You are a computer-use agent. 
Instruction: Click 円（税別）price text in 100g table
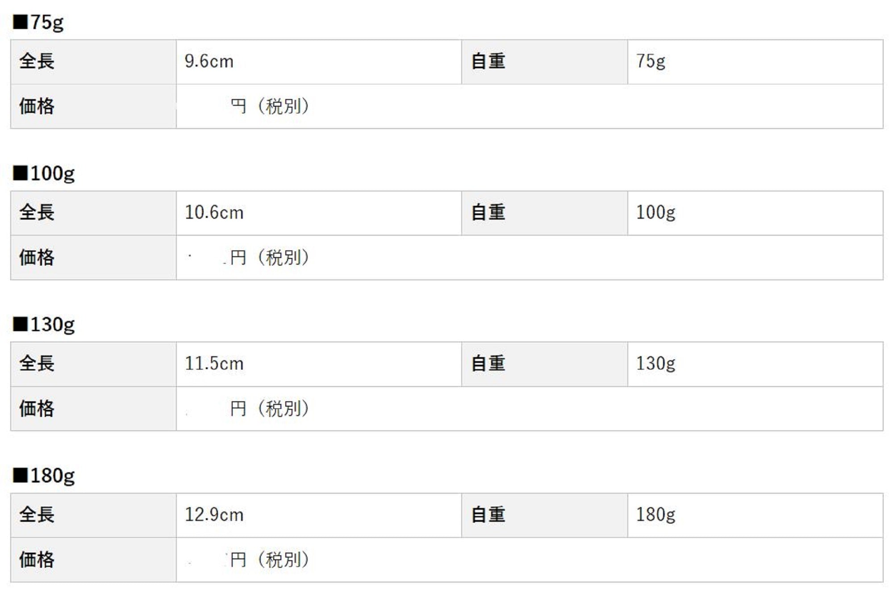(270, 258)
